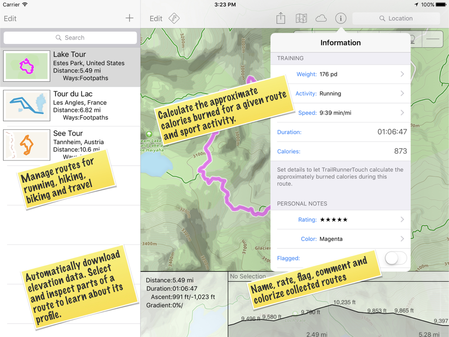Focus the routes Search field
The width and height of the screenshot is (449, 337).
[x=70, y=38]
